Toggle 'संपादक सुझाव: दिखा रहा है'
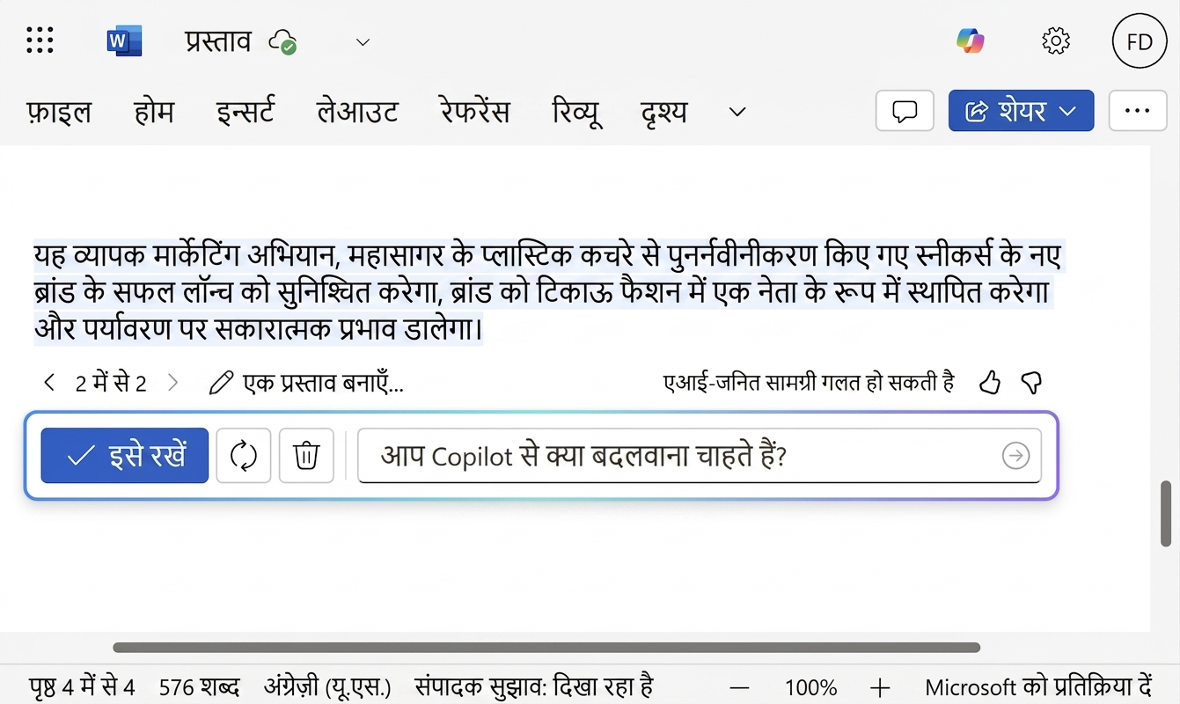This screenshot has width=1180, height=704. (x=534, y=687)
